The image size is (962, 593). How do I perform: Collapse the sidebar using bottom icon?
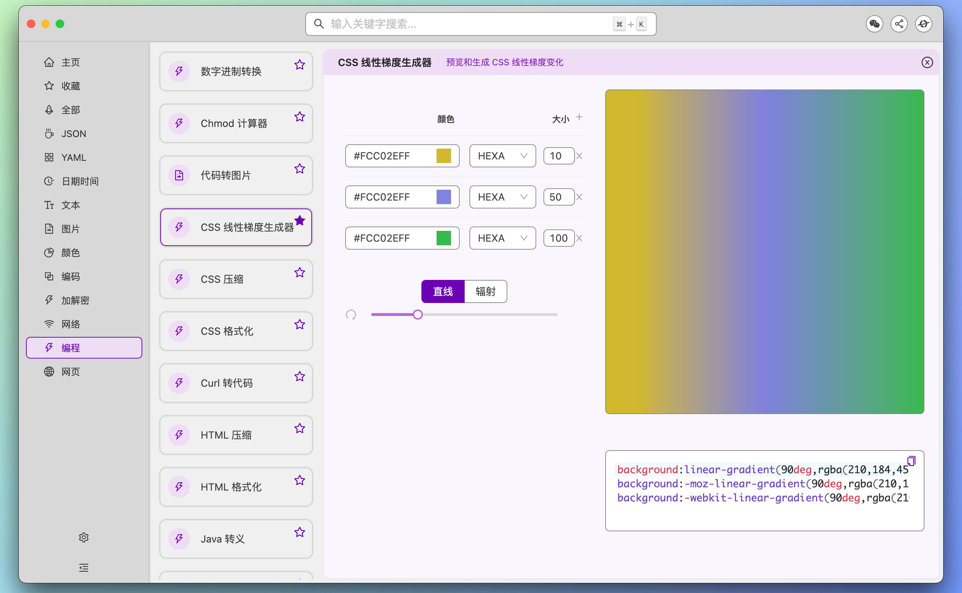(x=83, y=567)
